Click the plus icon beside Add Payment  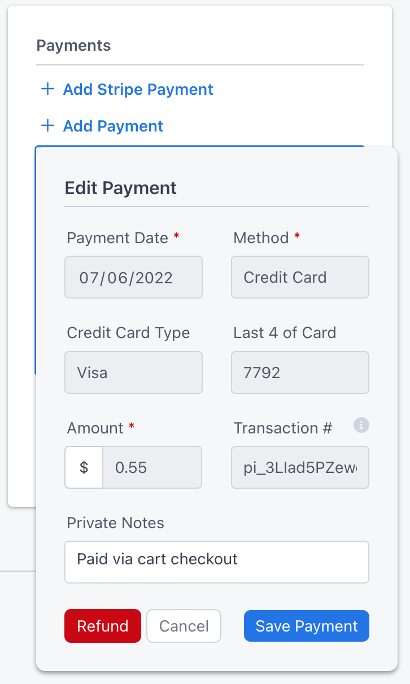coord(48,126)
